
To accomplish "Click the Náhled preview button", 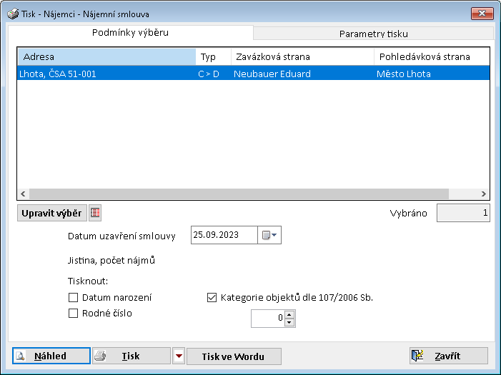I will point(51,356).
